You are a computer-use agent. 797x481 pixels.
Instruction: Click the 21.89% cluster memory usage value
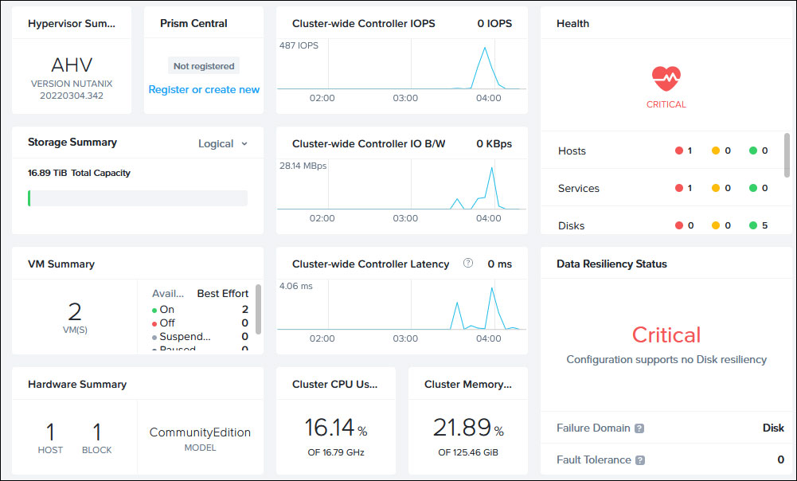tap(468, 428)
